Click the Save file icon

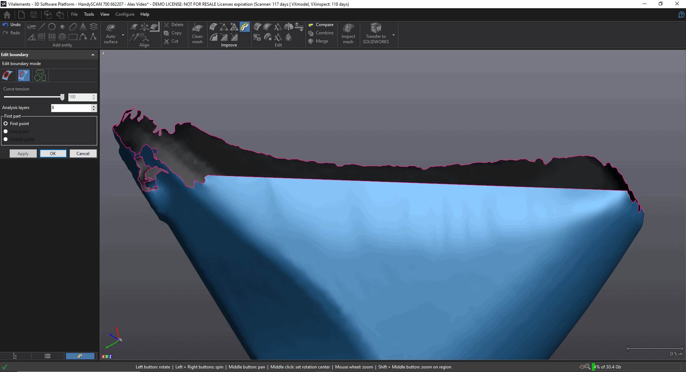pos(34,15)
